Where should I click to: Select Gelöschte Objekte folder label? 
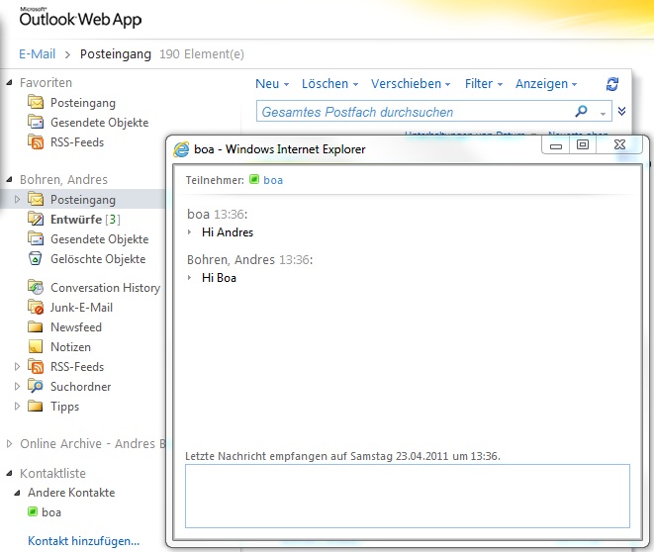(98, 259)
